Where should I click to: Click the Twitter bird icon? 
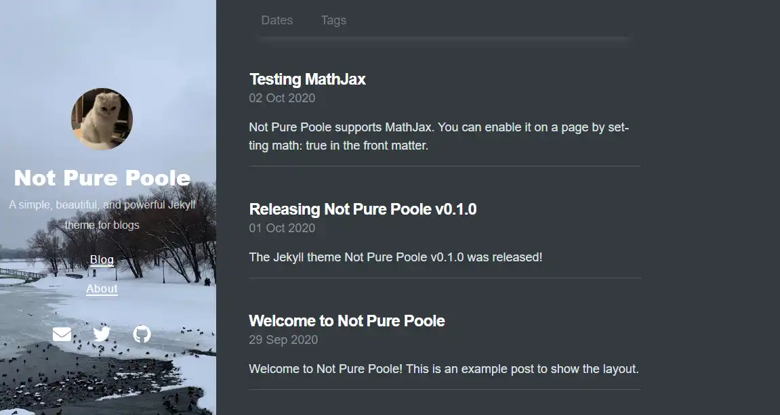coord(102,334)
